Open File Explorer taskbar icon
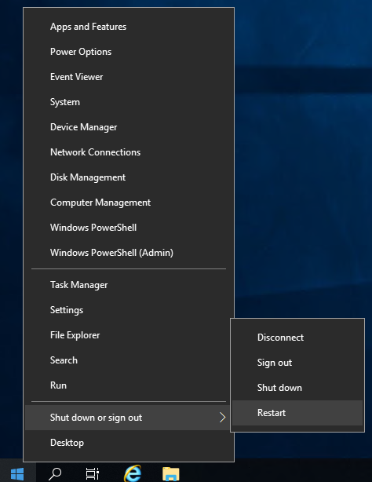Image resolution: width=372 pixels, height=482 pixels. pyautogui.click(x=170, y=473)
